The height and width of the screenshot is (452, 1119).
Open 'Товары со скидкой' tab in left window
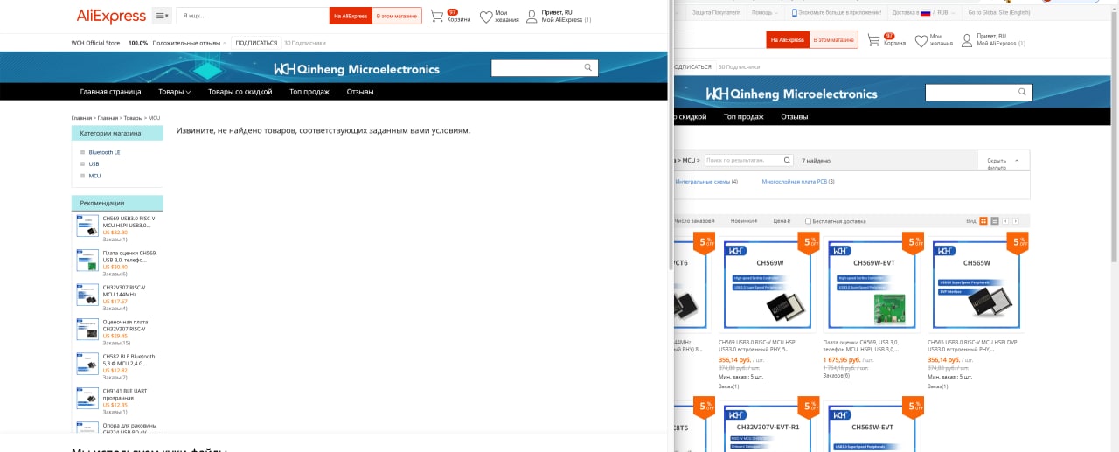240,92
